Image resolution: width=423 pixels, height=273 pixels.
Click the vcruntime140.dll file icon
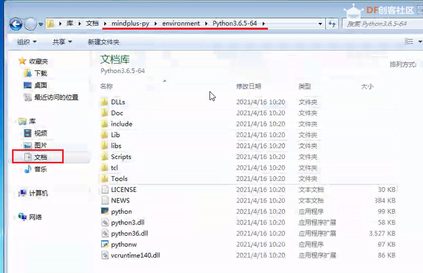click(x=104, y=255)
